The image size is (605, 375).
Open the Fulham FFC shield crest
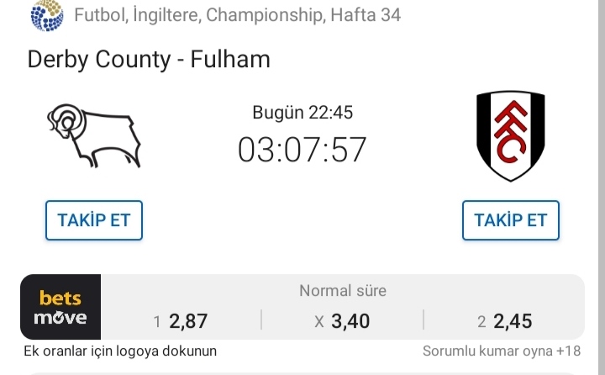click(511, 136)
